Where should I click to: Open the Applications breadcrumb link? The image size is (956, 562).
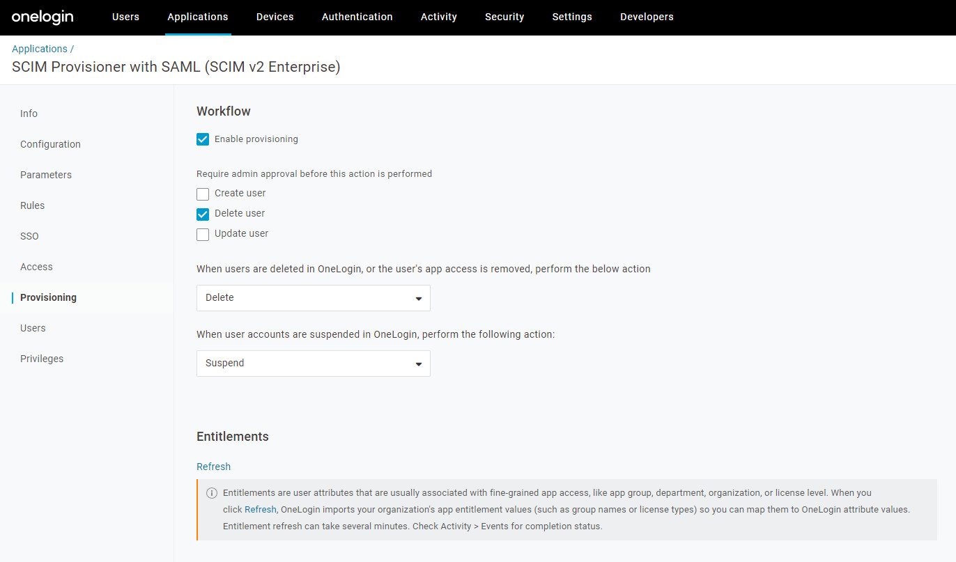(x=39, y=49)
